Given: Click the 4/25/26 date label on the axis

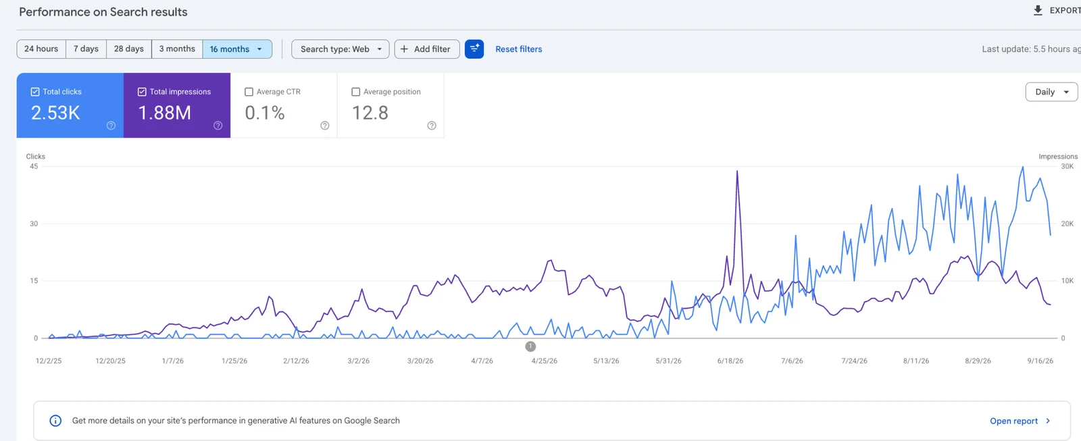Looking at the screenshot, I should [x=545, y=361].
